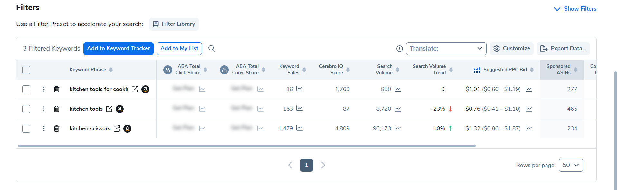Image resolution: width=618 pixels, height=190 pixels.
Task: Delete the kitchen scissors keyword row
Action: coord(57,128)
